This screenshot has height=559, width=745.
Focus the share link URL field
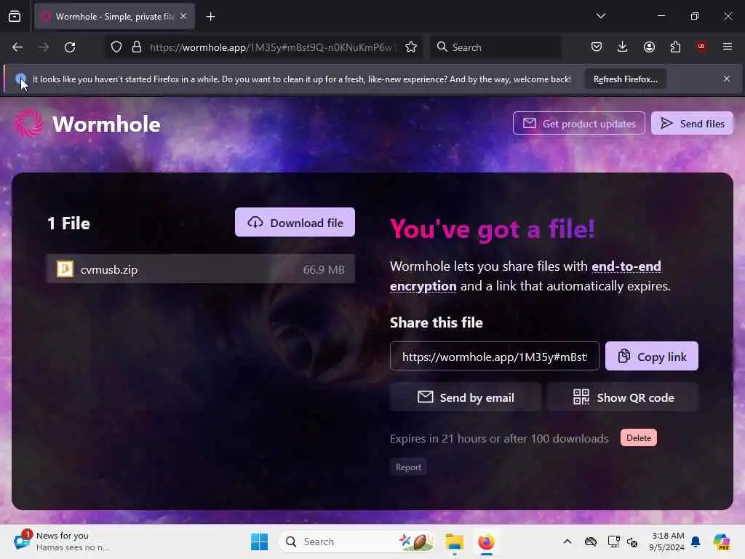(x=494, y=357)
